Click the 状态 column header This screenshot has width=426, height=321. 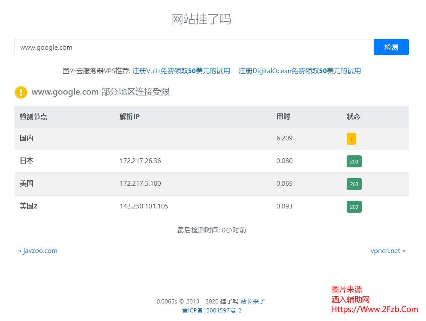tap(354, 116)
